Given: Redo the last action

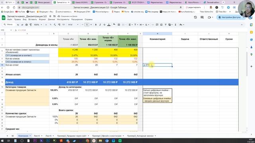Looking at the screenshot, I should (x=22, y=25).
